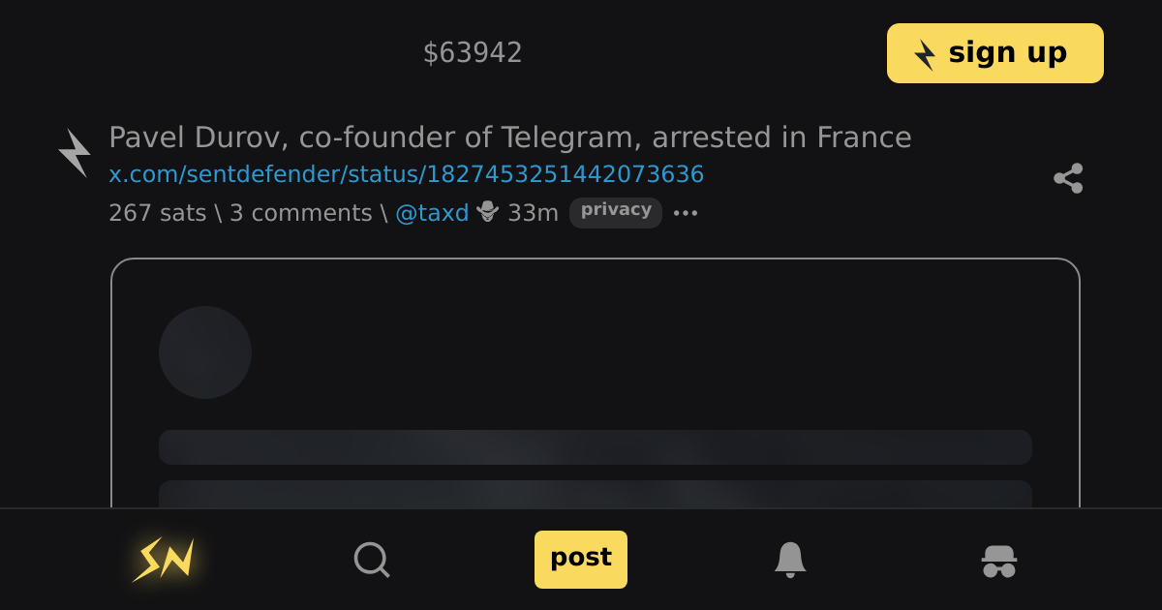Jump to the 3 comments

300,213
